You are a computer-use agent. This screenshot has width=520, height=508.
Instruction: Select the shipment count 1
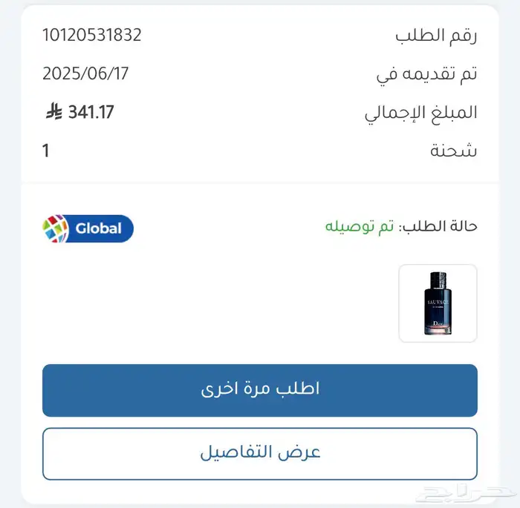tap(46, 151)
